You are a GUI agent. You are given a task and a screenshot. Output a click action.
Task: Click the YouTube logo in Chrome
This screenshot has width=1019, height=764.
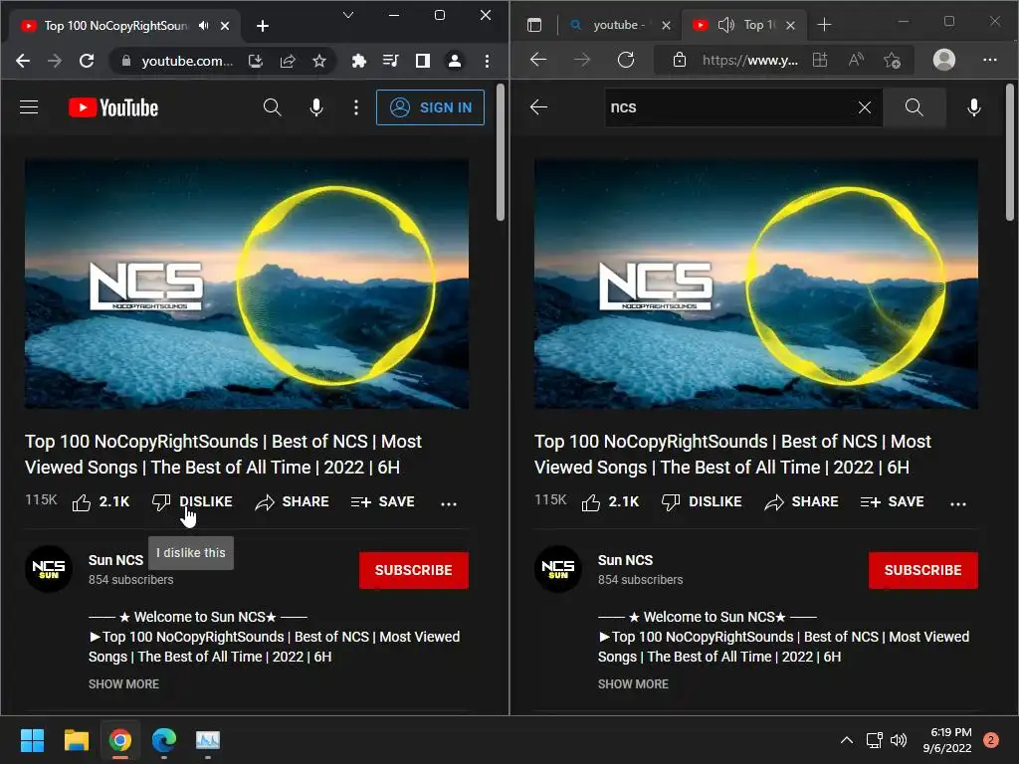click(x=113, y=107)
